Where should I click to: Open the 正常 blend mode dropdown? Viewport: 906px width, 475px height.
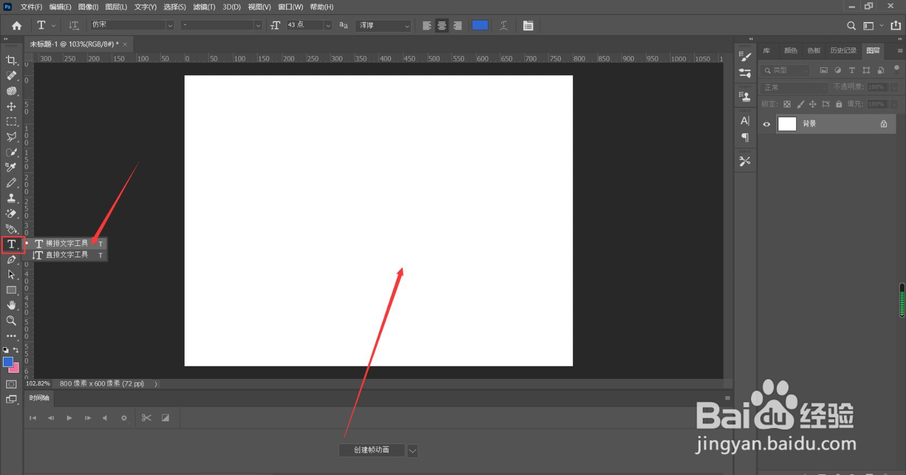coord(794,88)
